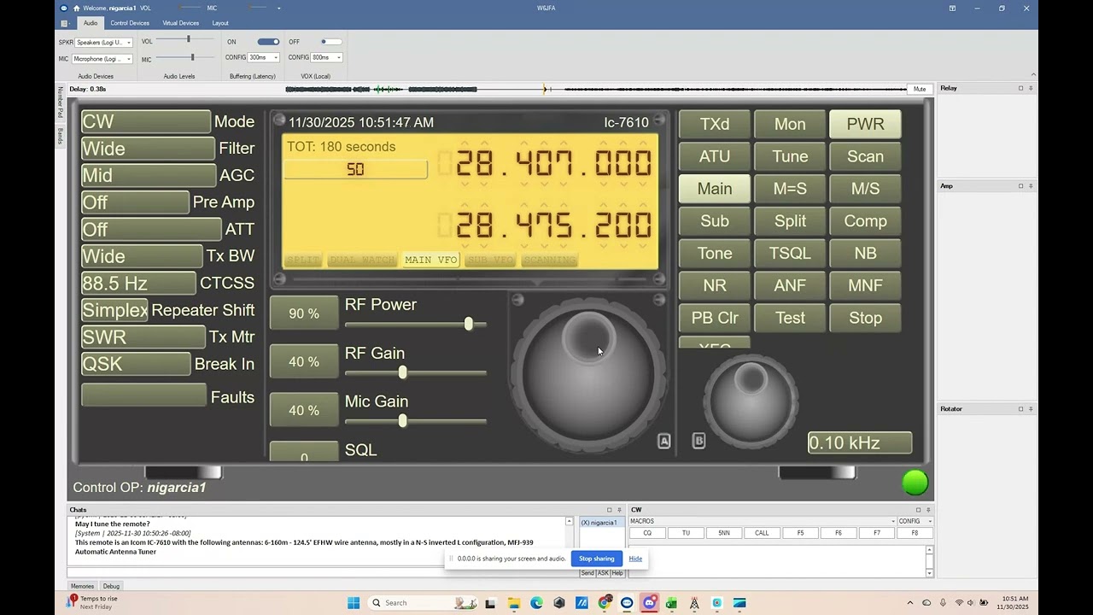Open the layout ribbon icon in title bar
This screenshot has width=1093, height=615.
click(952, 8)
